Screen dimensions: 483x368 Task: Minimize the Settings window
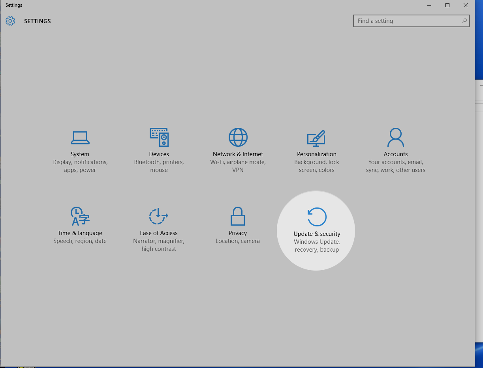[429, 5]
